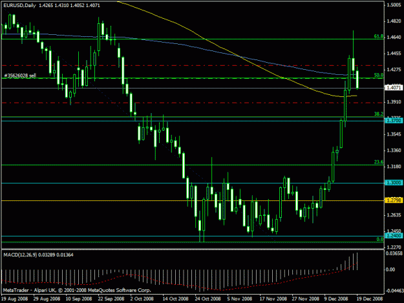
Task: Click the 19 Dec 2008 date label
Action: click(x=369, y=298)
